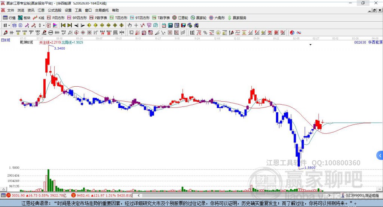
Task: Click the 关注线=2.2119 indicator value
Action: coord(50,43)
